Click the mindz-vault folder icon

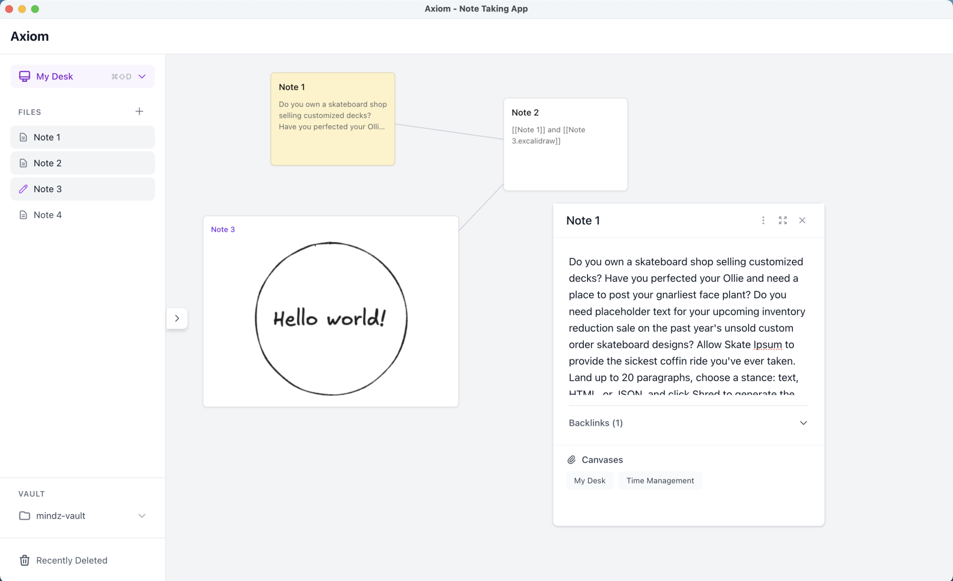pyautogui.click(x=24, y=516)
